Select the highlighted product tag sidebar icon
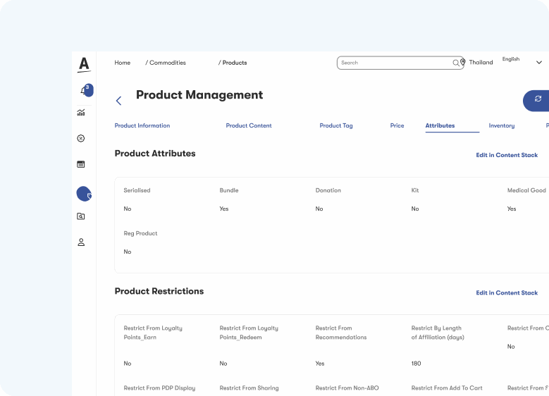Image resolution: width=549 pixels, height=396 pixels. click(84, 194)
